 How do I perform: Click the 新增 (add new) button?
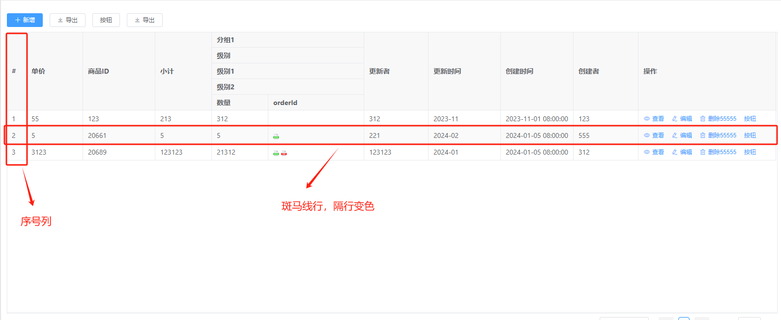coord(25,20)
